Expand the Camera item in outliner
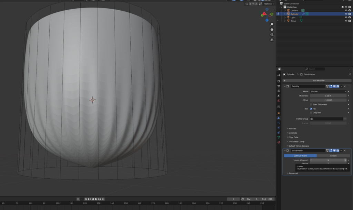 click(285, 10)
